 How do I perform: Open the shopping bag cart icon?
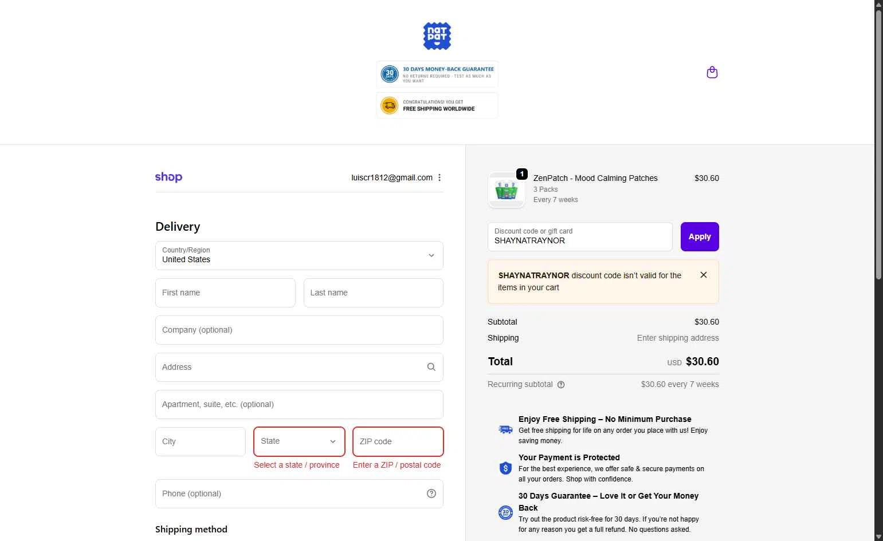coord(712,72)
